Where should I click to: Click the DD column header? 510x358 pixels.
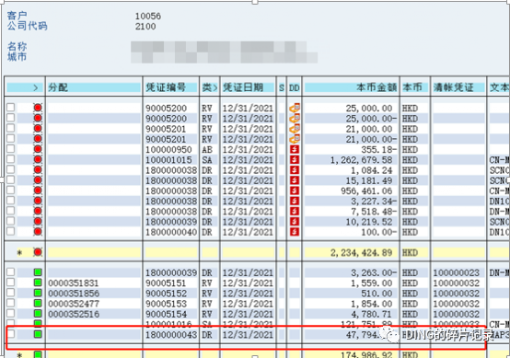295,87
